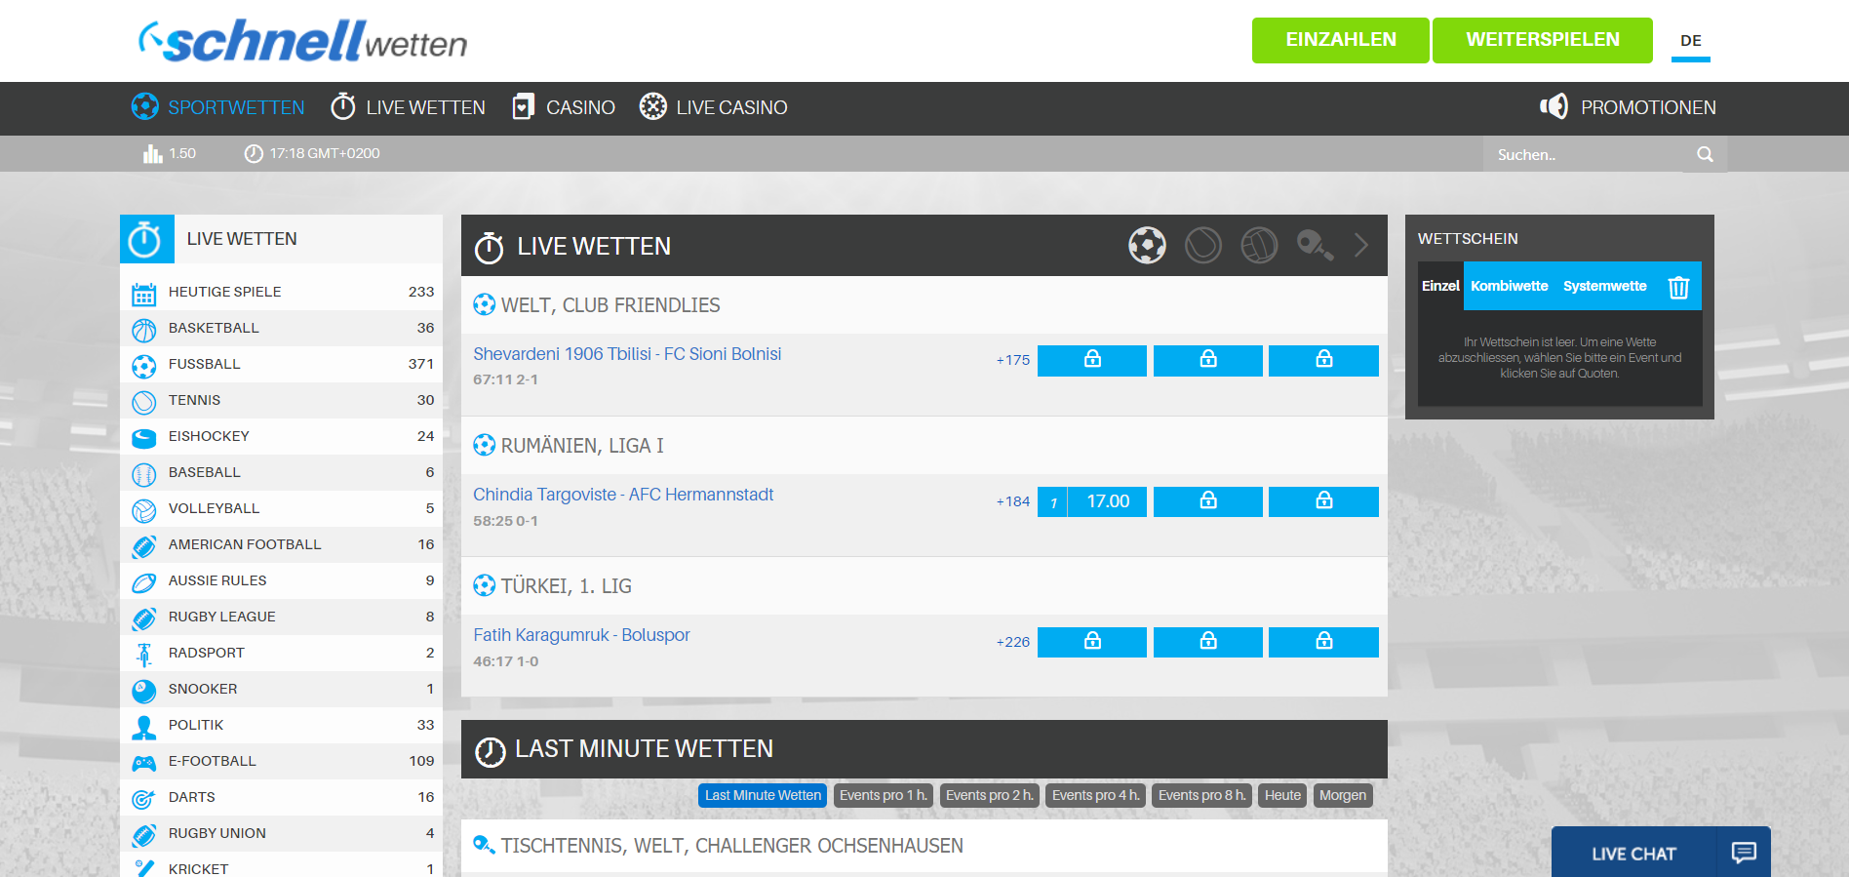The height and width of the screenshot is (877, 1849).
Task: Select the football filter in Live Wetten header
Action: point(1147,245)
